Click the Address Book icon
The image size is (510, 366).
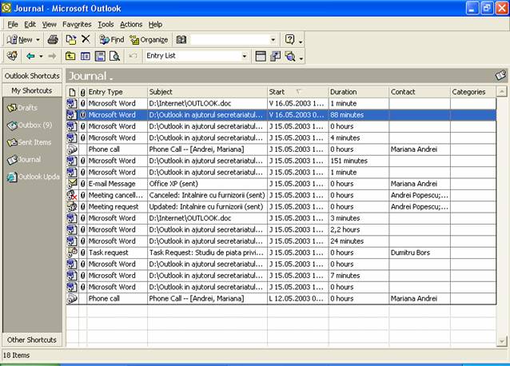181,40
